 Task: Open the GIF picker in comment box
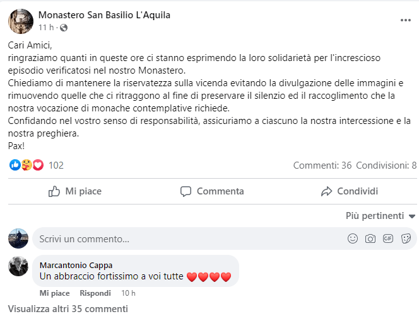pos(388,239)
